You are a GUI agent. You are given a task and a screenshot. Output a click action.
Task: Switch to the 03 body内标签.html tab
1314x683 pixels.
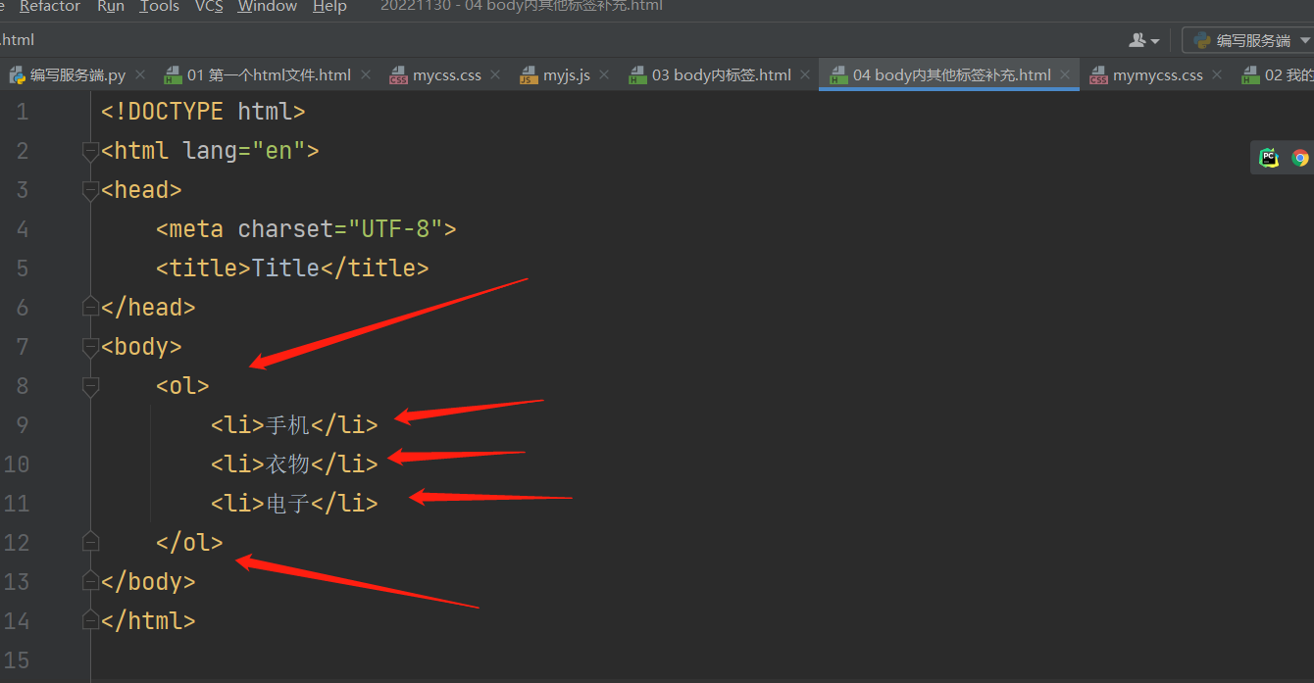coord(721,74)
